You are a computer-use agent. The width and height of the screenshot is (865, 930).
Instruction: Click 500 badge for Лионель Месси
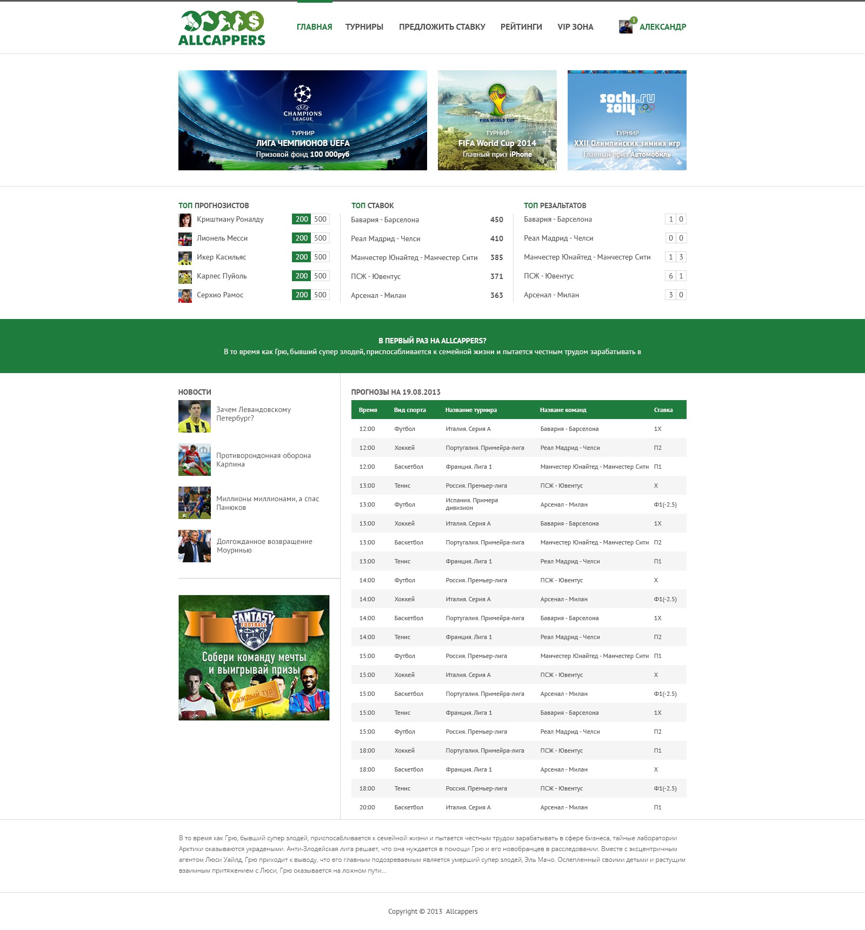tap(321, 238)
